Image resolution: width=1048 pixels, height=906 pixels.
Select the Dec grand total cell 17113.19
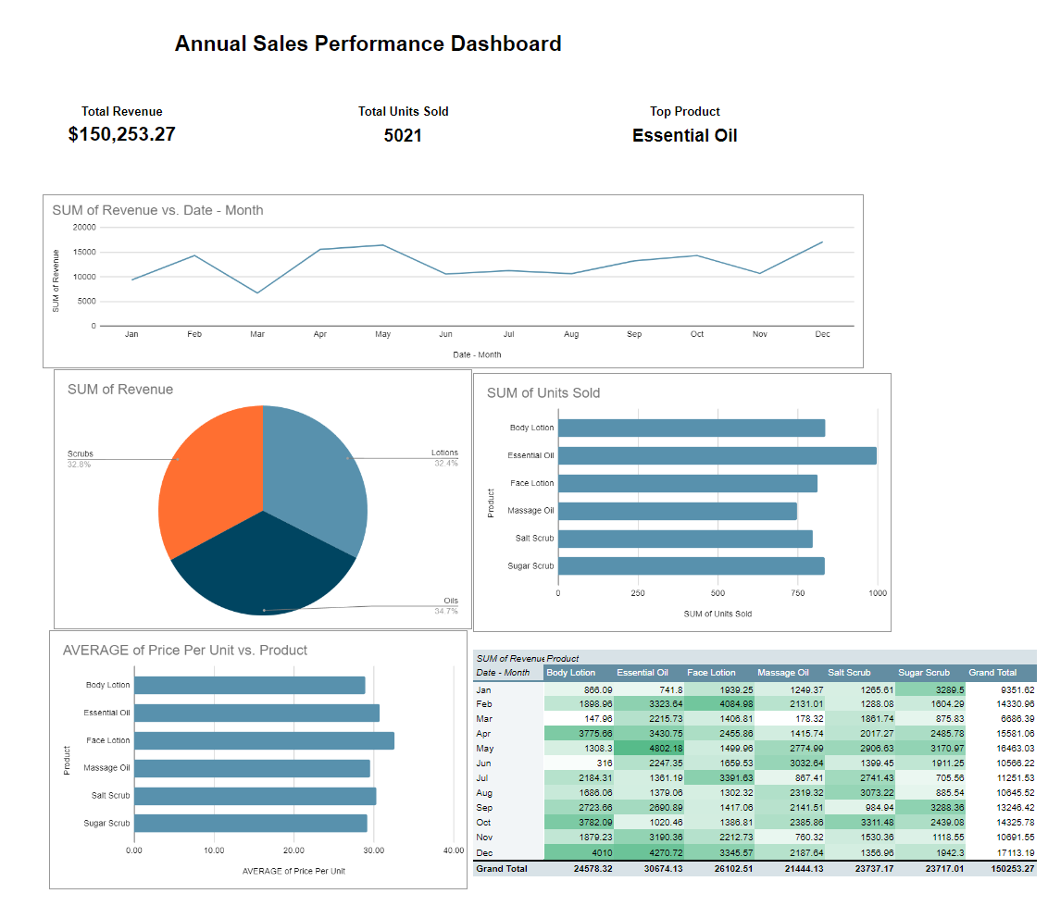1001,853
